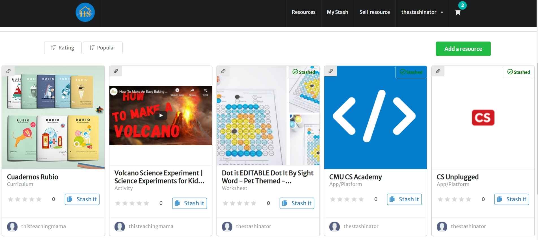Open Volcano Science Experiment title link
The height and width of the screenshot is (240, 538).
(159, 177)
